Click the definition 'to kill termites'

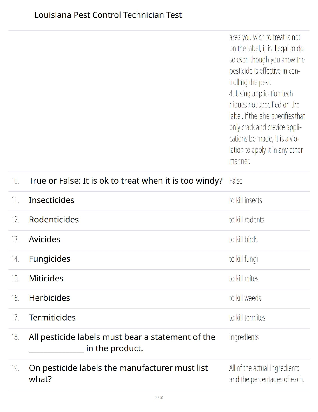247,318
